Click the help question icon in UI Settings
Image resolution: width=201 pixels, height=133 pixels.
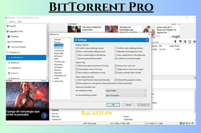click(x=147, y=40)
